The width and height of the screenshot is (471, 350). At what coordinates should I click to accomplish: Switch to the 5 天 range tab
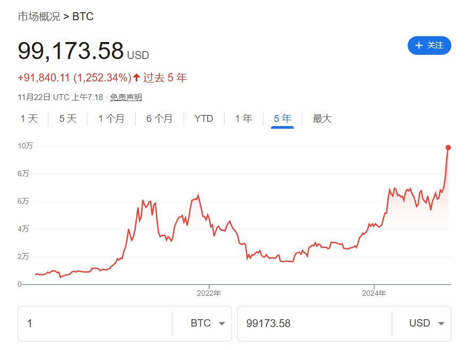coord(68,119)
